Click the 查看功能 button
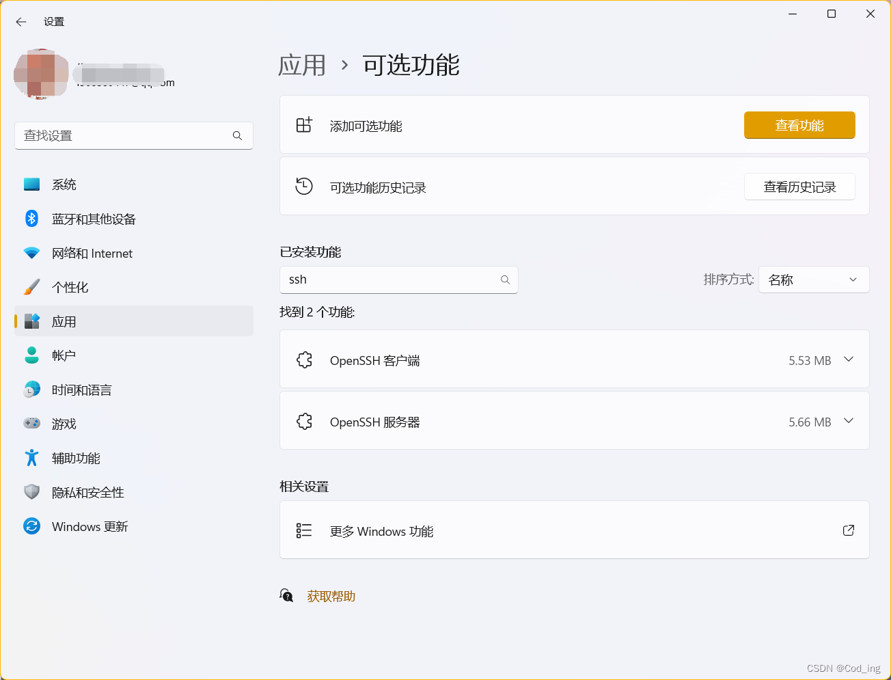The image size is (891, 680). (799, 125)
